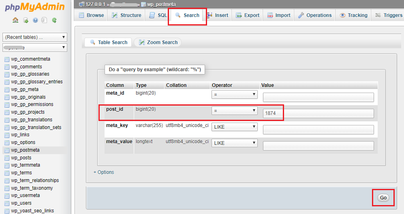Viewport: 404px width, 214px height.
Task: Click the phpMyAdmin logo
Action: point(34,7)
